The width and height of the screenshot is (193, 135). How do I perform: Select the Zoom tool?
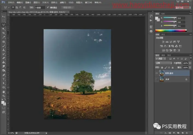click(4, 96)
